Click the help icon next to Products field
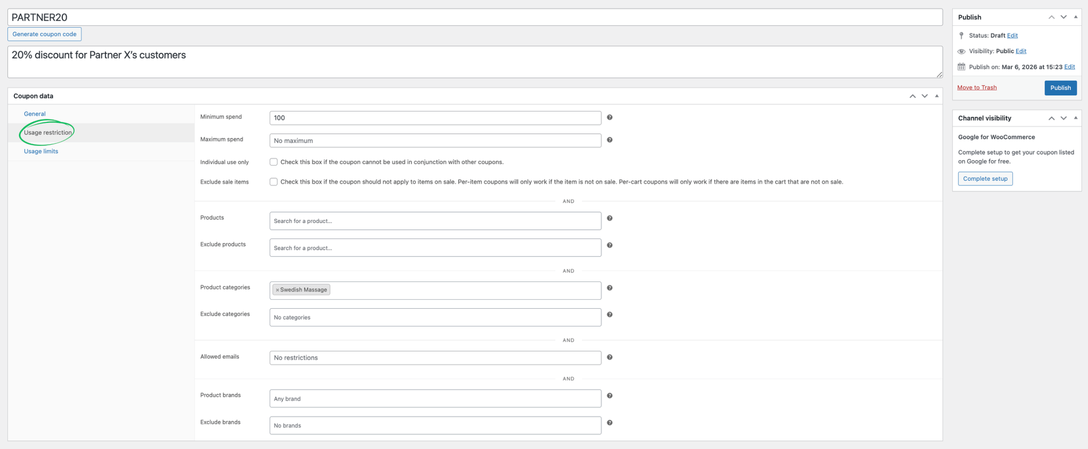Image resolution: width=1088 pixels, height=449 pixels. coord(610,218)
